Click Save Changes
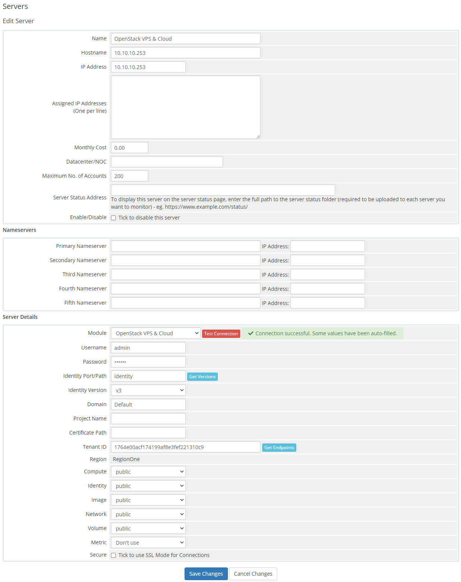Viewport: 461px width, 582px height. click(206, 574)
